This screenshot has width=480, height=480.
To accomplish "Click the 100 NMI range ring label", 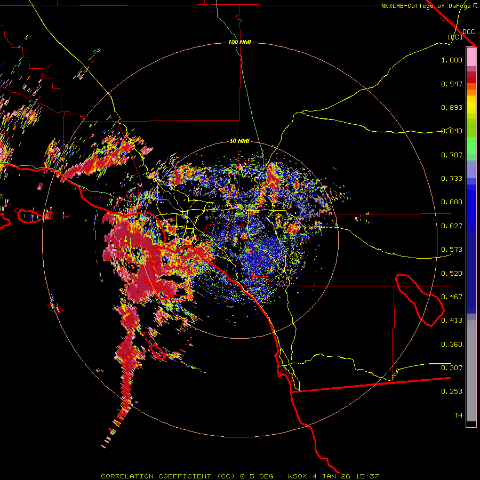I will point(239,42).
